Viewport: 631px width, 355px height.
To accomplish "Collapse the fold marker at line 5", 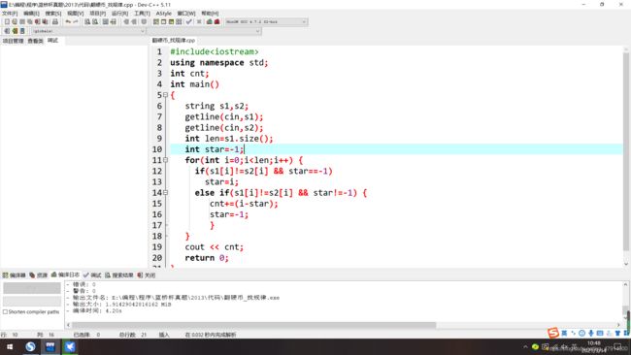I will click(165, 95).
